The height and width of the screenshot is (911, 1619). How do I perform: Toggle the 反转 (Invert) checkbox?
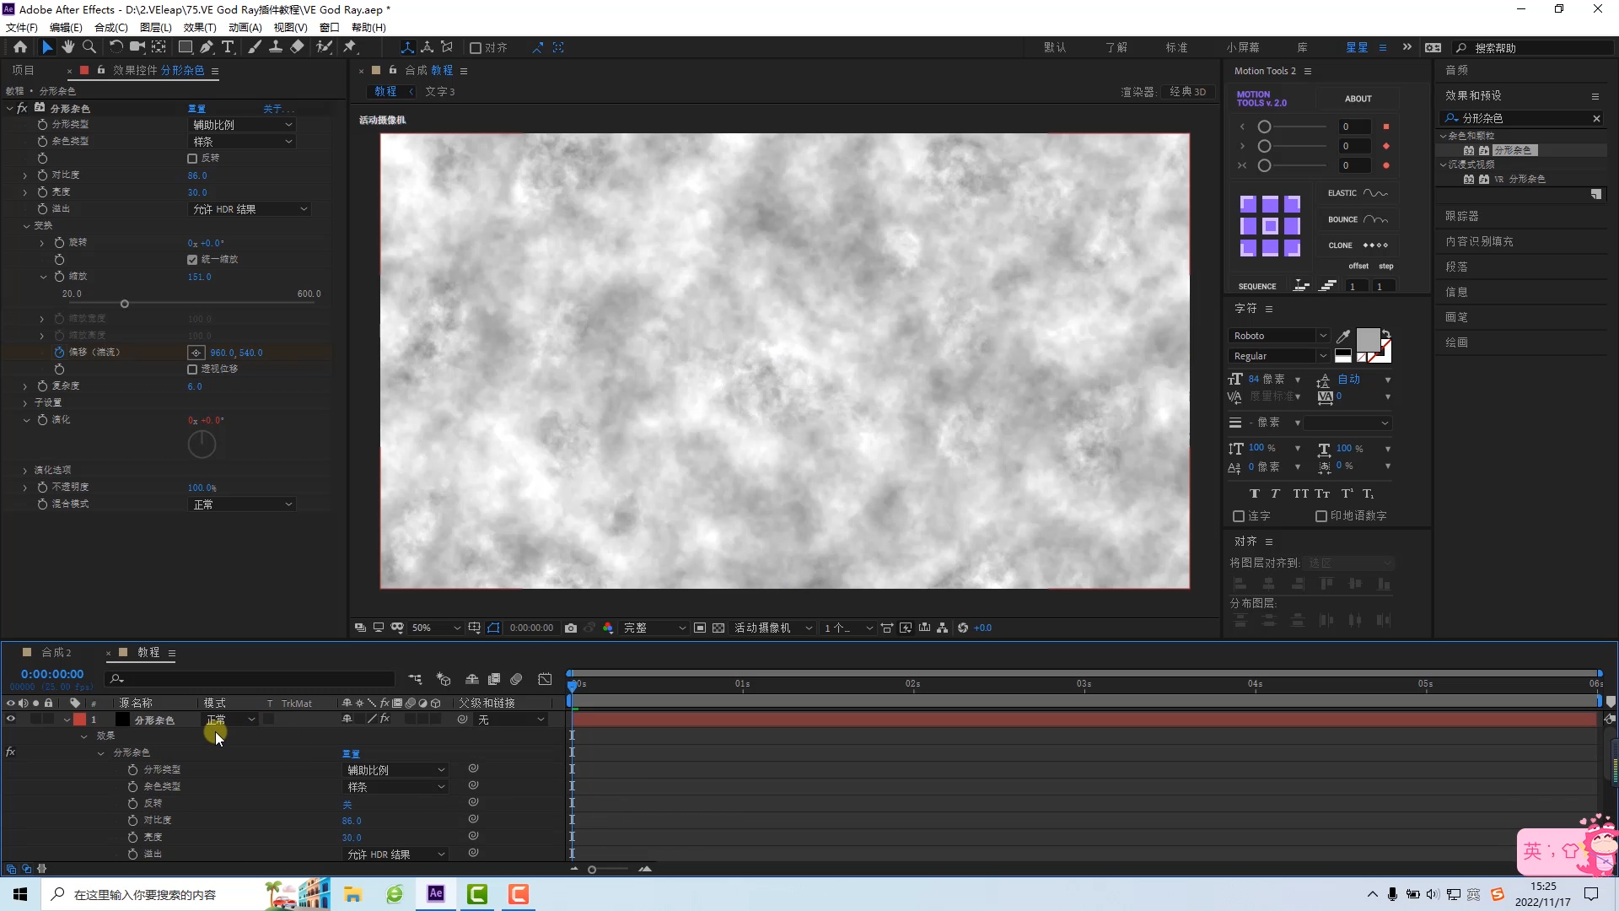(192, 159)
